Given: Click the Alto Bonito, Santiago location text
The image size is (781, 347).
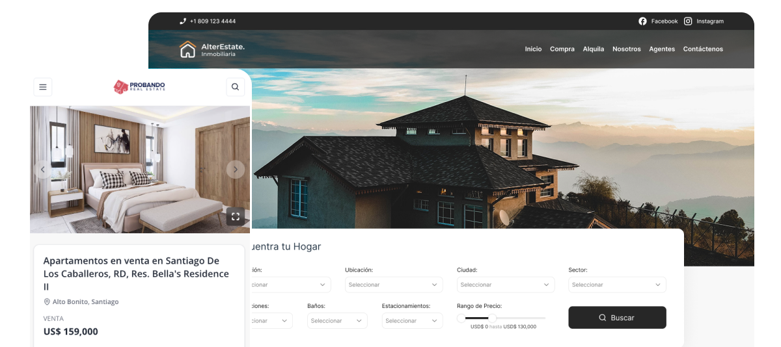Looking at the screenshot, I should click(85, 302).
